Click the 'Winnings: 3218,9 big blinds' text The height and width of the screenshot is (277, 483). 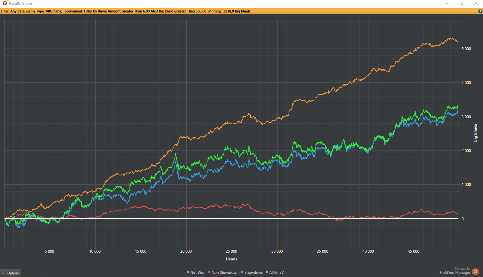(x=229, y=11)
